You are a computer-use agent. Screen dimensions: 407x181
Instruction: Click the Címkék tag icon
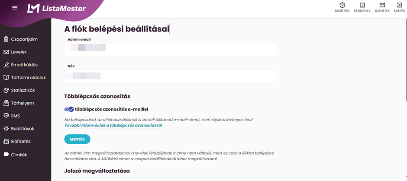[6, 154]
